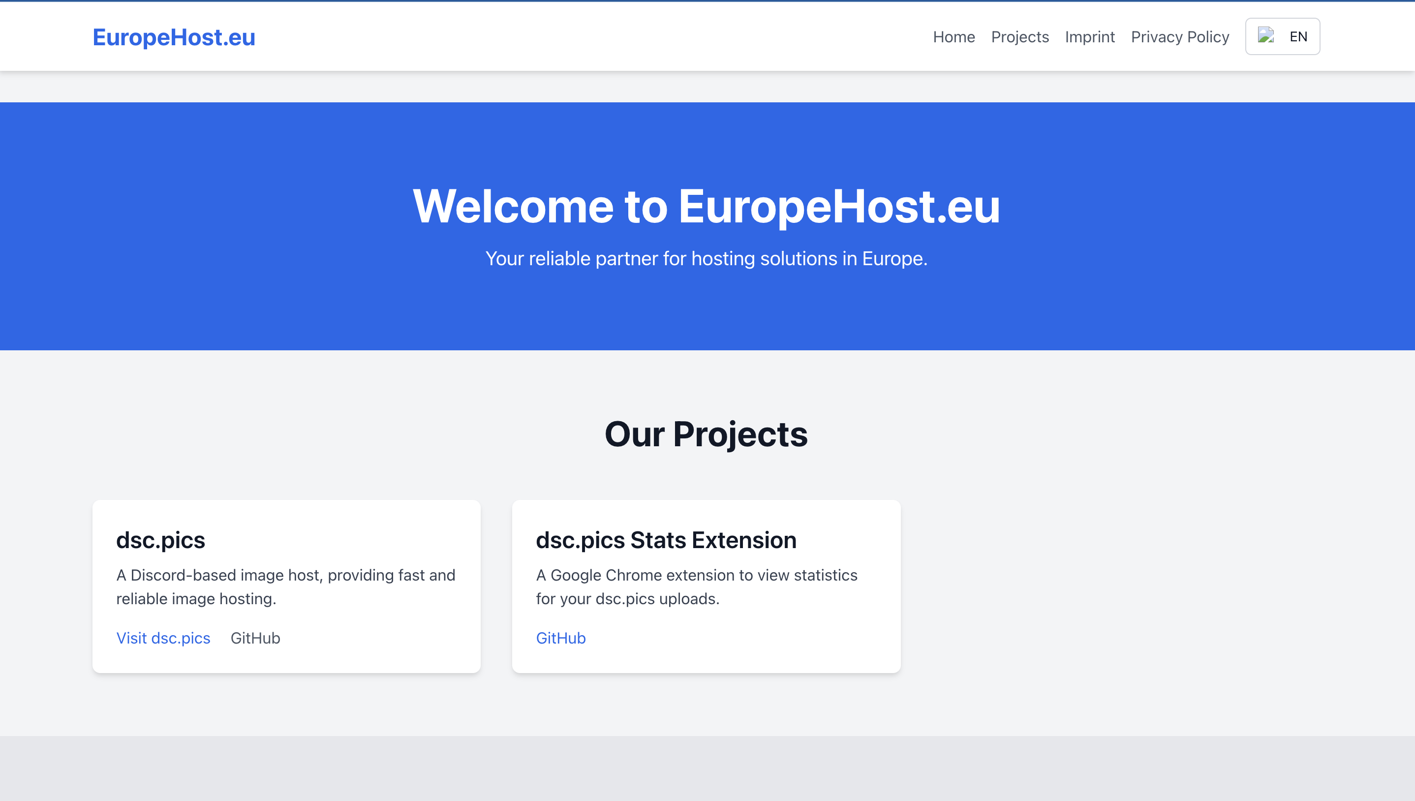
Task: Visit dsc.pics from the project card
Action: tap(163, 638)
